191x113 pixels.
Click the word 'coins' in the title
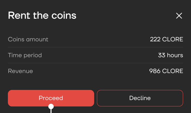[x=64, y=16]
